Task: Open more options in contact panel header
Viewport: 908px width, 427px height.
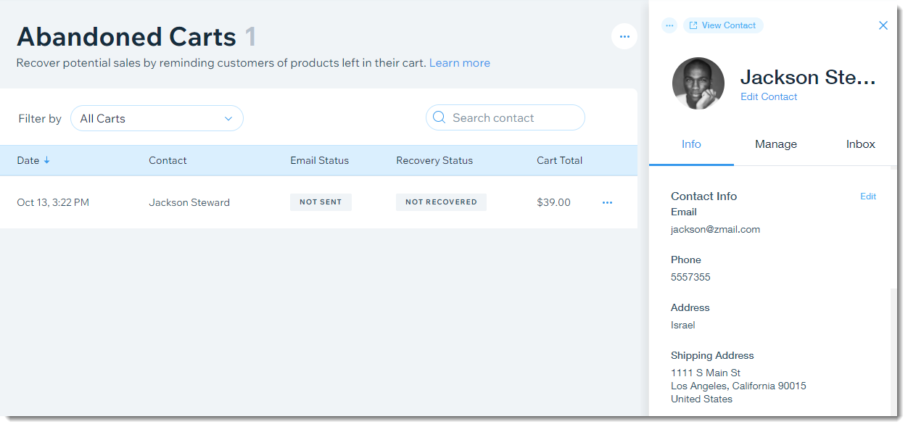Action: (669, 25)
